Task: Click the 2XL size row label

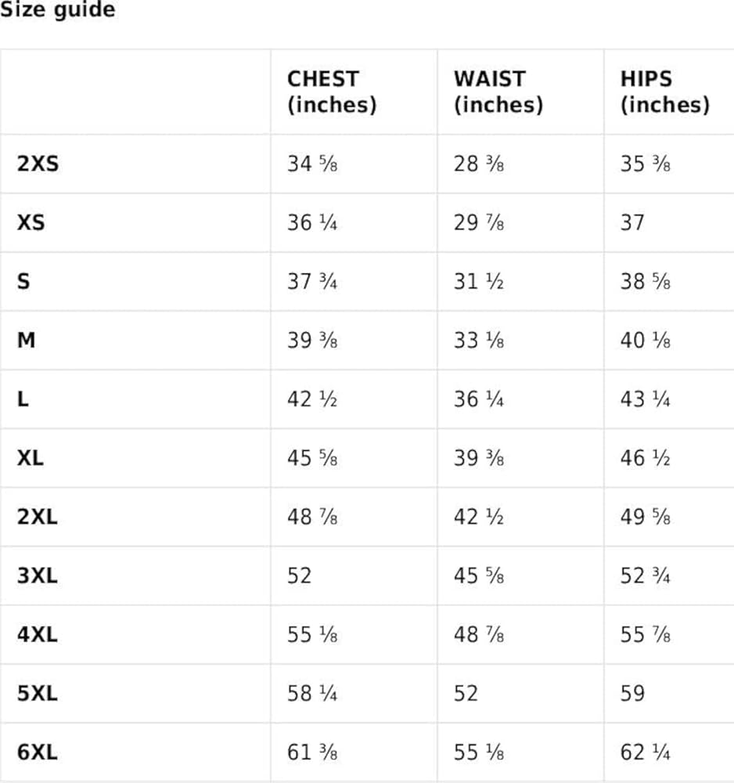Action: 38,517
